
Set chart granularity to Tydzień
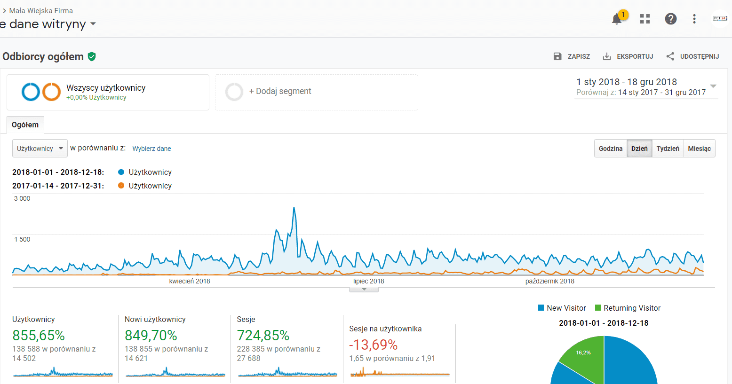[668, 149]
